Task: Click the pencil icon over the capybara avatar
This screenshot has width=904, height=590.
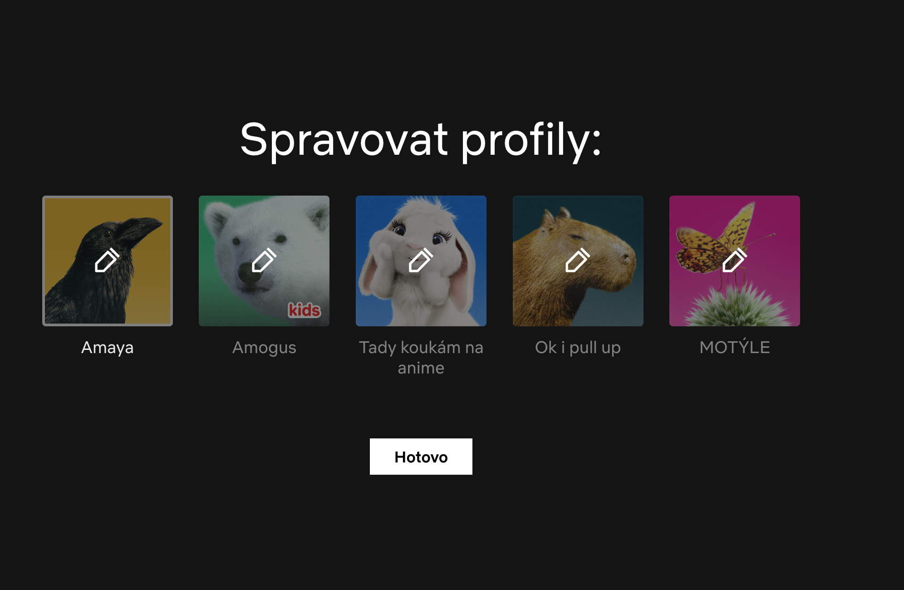Action: [x=578, y=260]
